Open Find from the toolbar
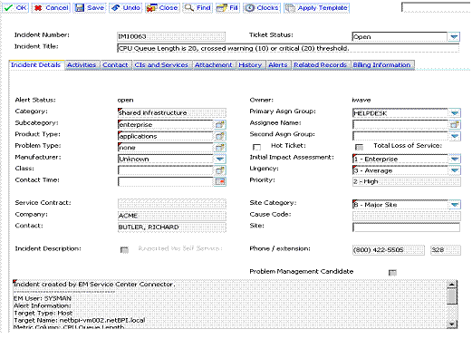472x339 pixels. point(197,8)
